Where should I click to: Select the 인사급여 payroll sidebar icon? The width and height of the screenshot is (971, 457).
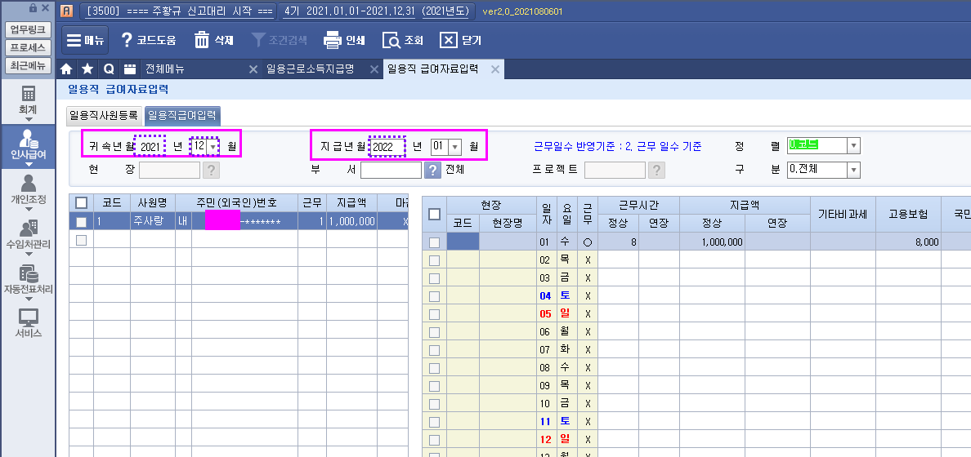coord(29,140)
